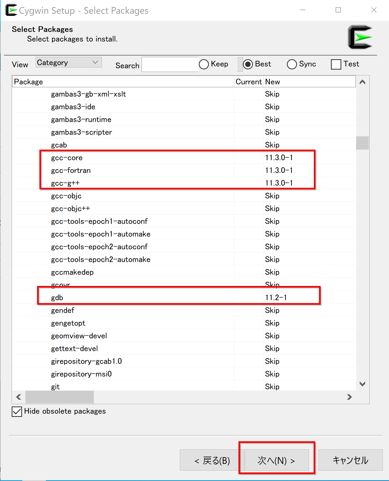Screen dimensions: 389x481
Task: Select the gccmakedep package name
Action: click(x=72, y=272)
